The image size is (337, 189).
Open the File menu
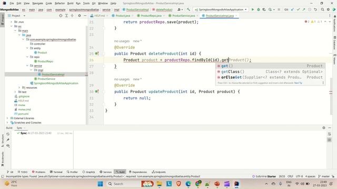point(12,3)
